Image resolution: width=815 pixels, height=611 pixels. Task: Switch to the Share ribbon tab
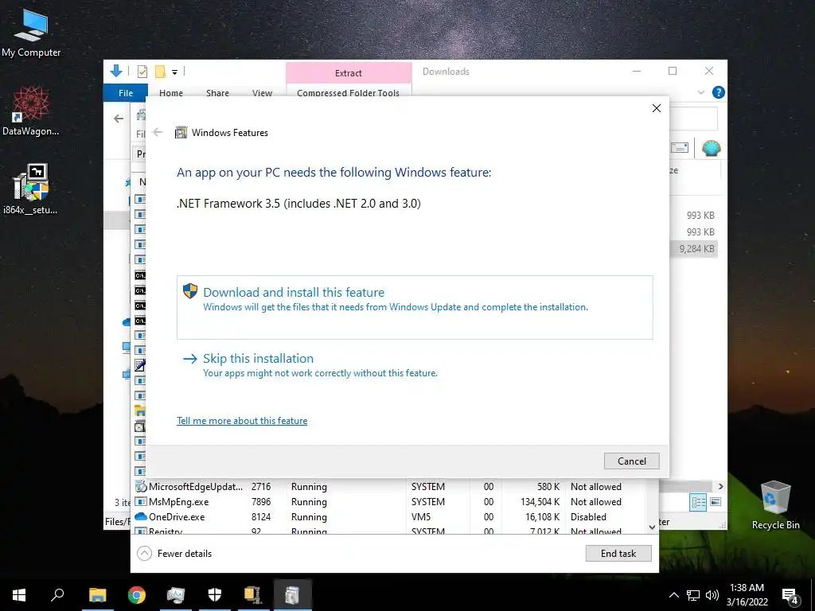[x=217, y=93]
